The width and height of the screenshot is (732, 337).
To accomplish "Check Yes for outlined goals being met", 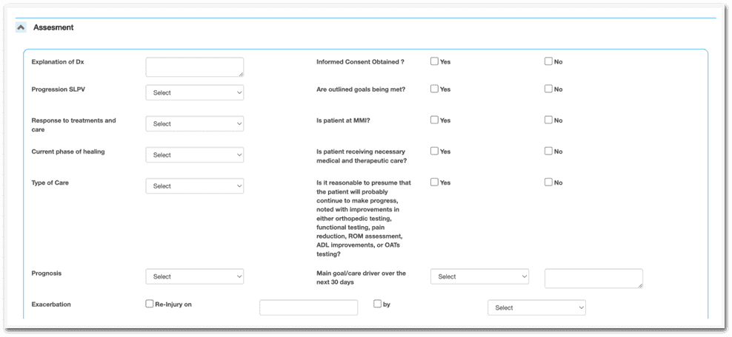I will [x=435, y=89].
